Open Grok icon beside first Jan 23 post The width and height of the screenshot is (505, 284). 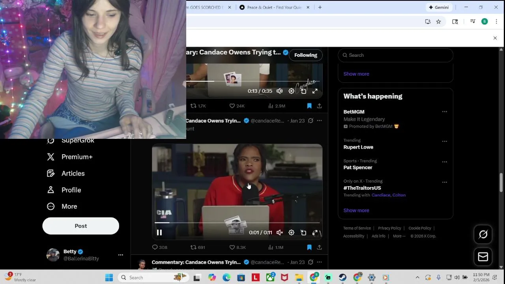click(x=310, y=121)
